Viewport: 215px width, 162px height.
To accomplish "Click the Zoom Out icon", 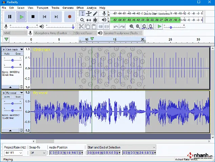I will [138, 26].
